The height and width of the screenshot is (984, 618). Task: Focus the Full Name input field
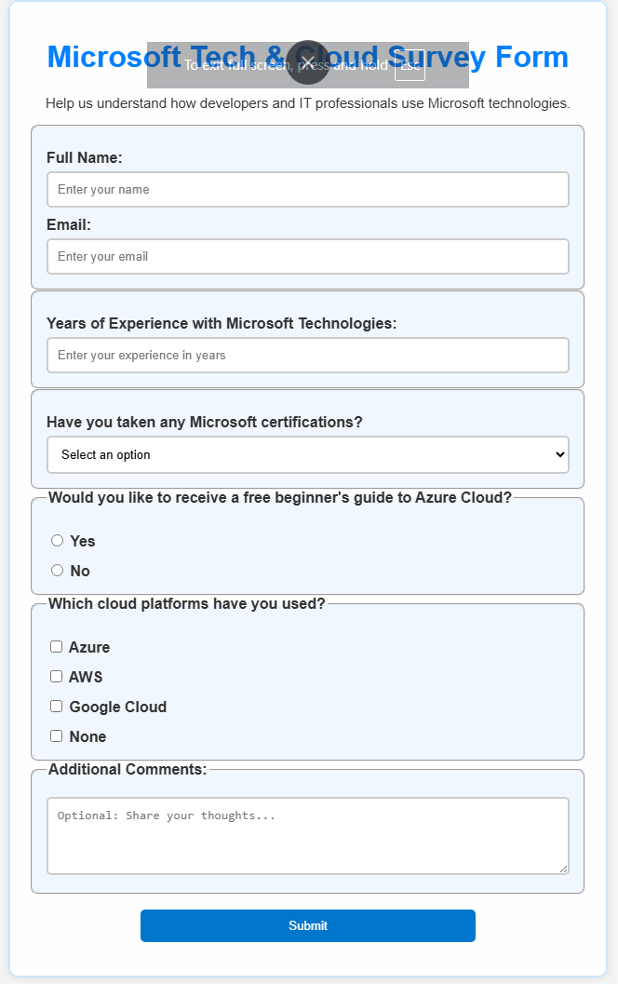pyautogui.click(x=307, y=189)
